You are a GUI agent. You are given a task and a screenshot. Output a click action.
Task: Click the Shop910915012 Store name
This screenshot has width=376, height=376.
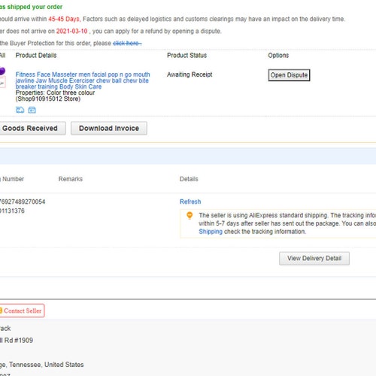48,99
